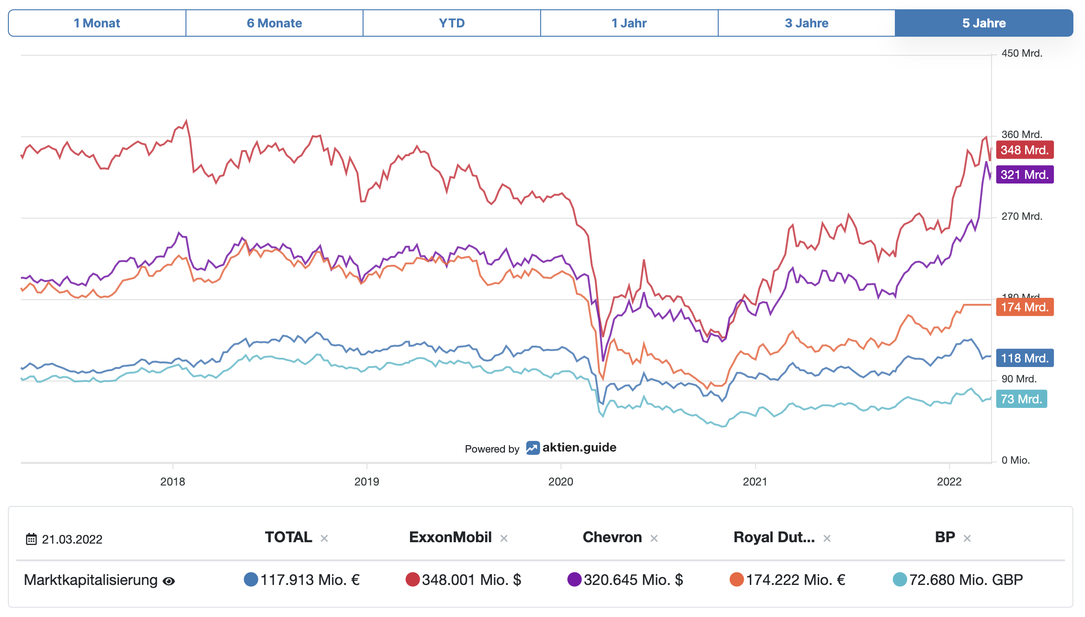The image size is (1085, 617).
Task: Open the YTD time range tab
Action: [x=452, y=23]
